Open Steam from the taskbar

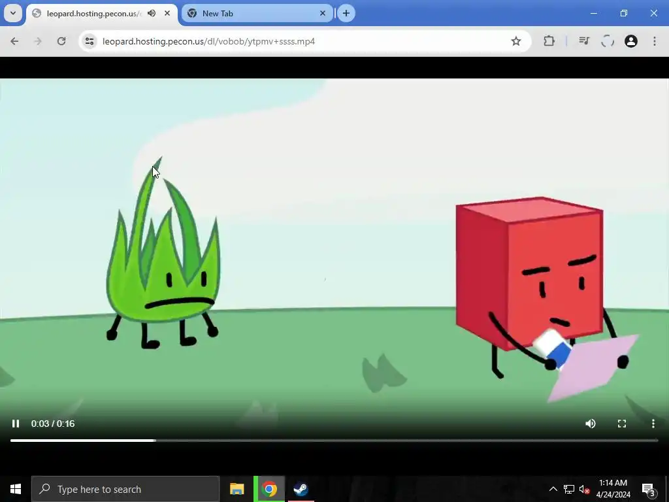click(x=301, y=489)
